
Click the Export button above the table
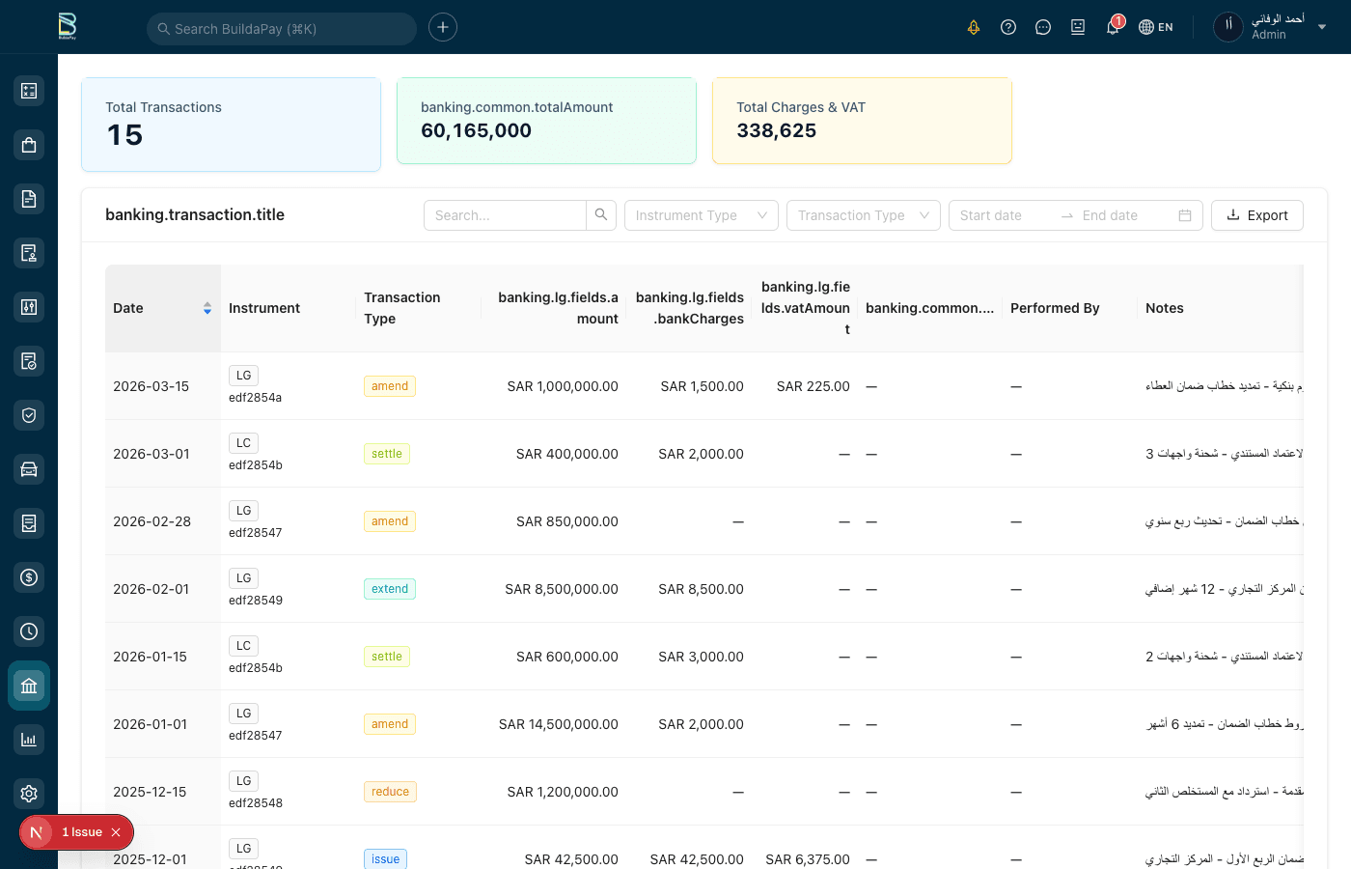[x=1256, y=215]
